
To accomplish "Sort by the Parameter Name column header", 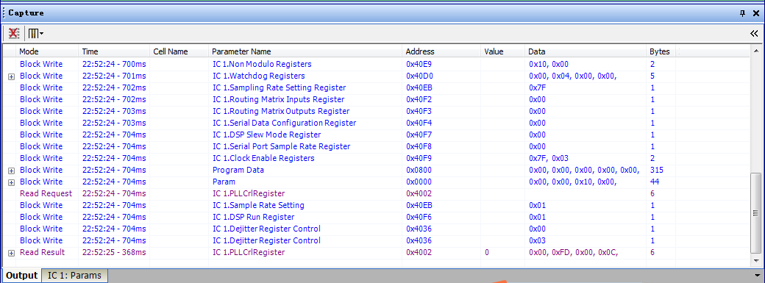I will 306,51.
